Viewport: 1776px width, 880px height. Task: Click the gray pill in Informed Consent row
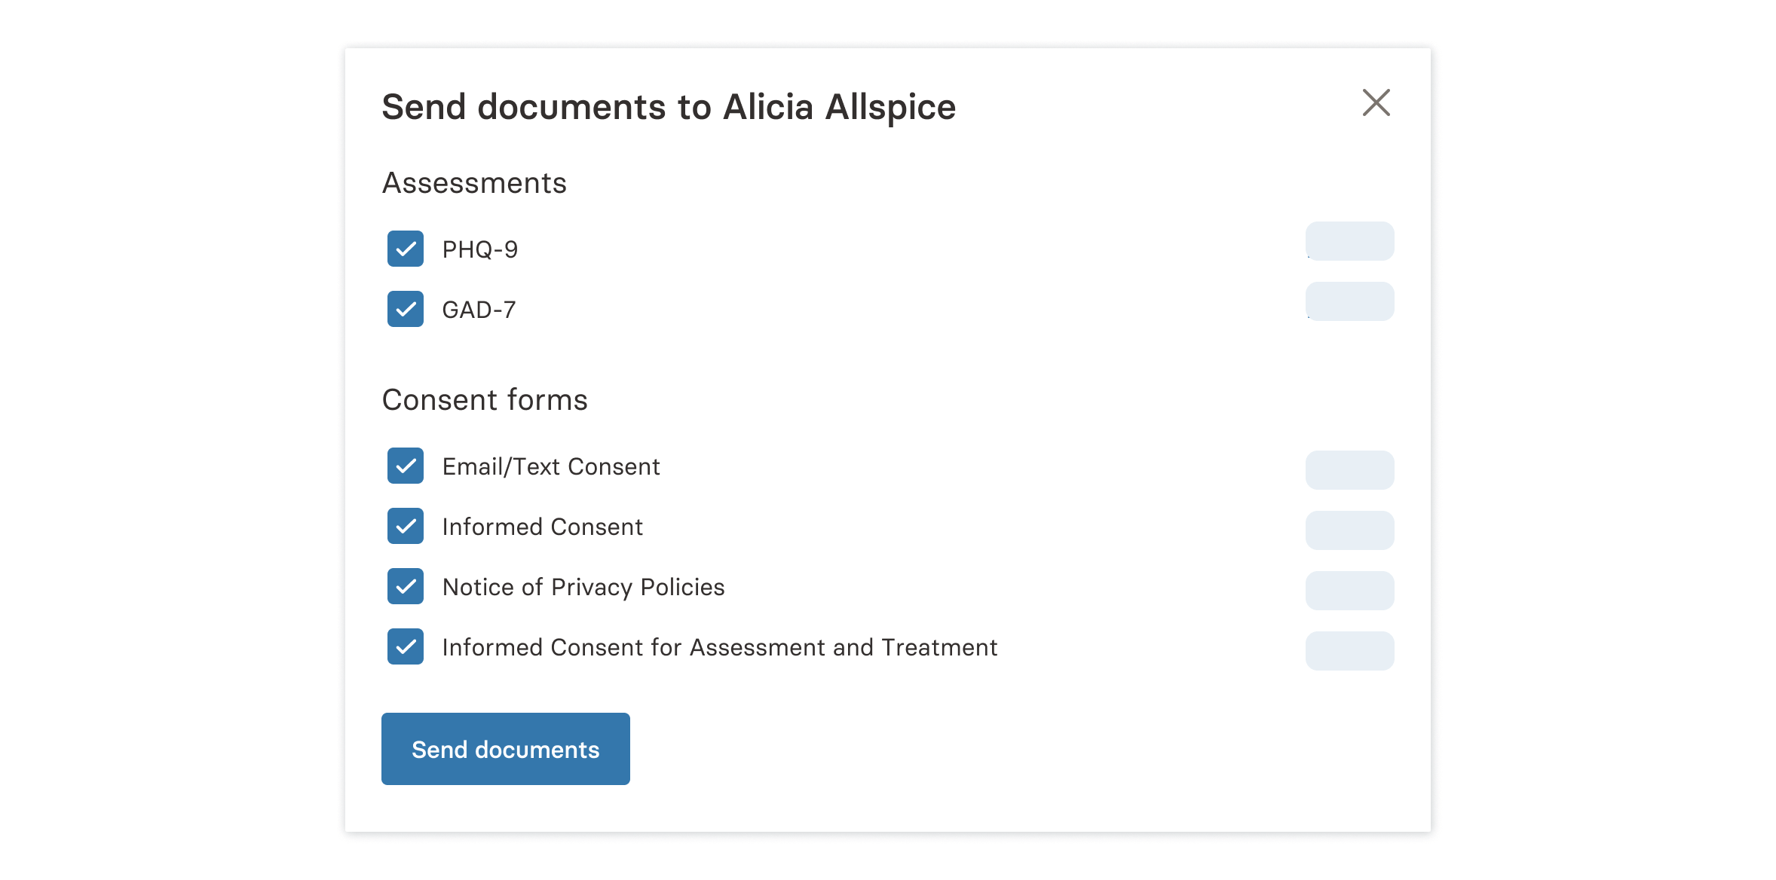click(1349, 530)
